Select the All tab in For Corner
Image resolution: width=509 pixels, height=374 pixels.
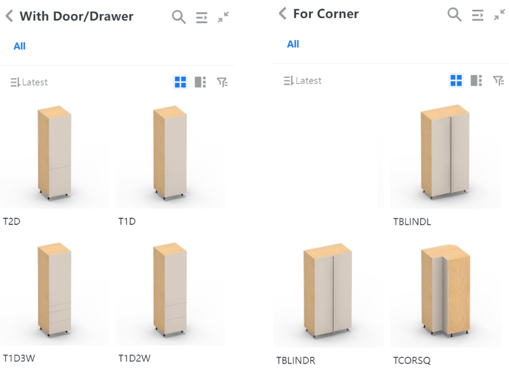(x=293, y=44)
